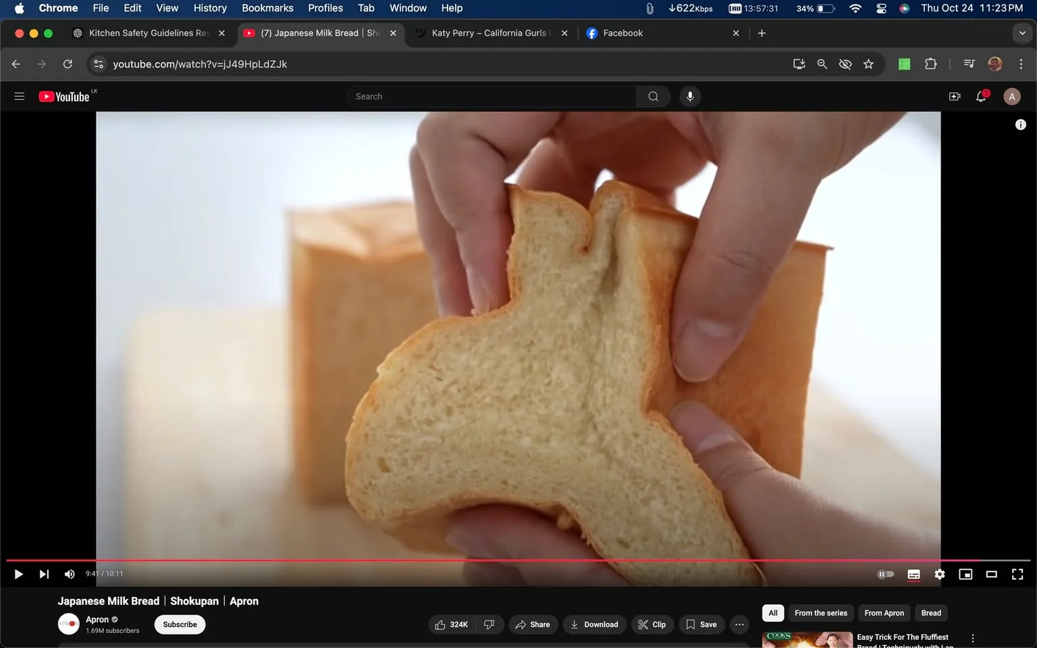This screenshot has height=648, width=1037.
Task: Click the YouTube search input field
Action: pyautogui.click(x=491, y=97)
